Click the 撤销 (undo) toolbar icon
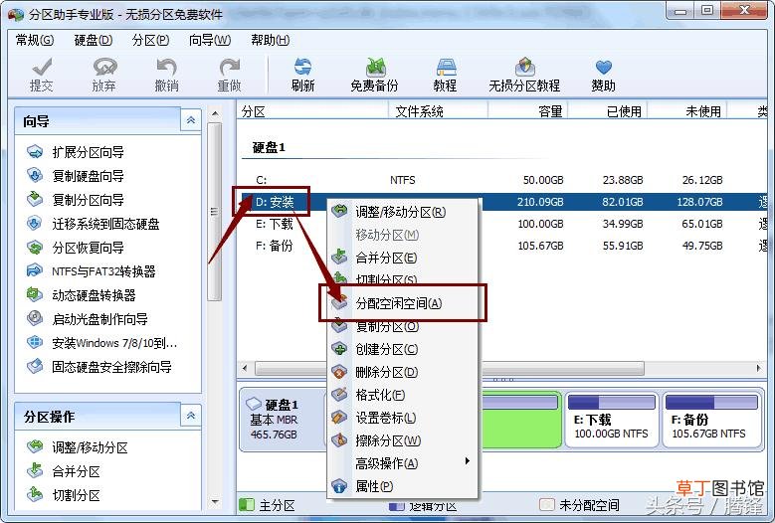The width and height of the screenshot is (775, 523). [166, 68]
